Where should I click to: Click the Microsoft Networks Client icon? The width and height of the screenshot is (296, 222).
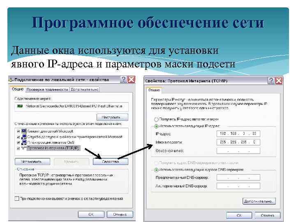click(24, 131)
